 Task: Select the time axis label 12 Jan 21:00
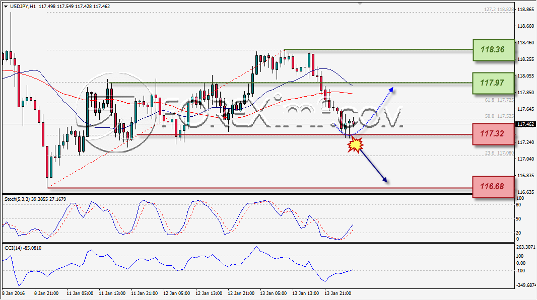pyautogui.click(x=241, y=293)
